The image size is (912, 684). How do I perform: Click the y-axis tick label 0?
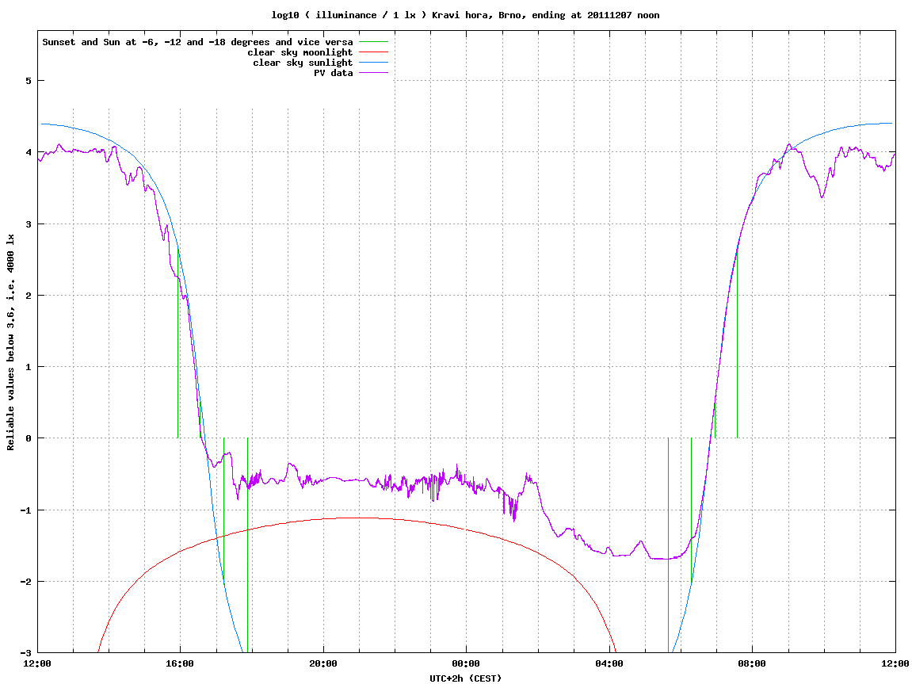click(28, 438)
